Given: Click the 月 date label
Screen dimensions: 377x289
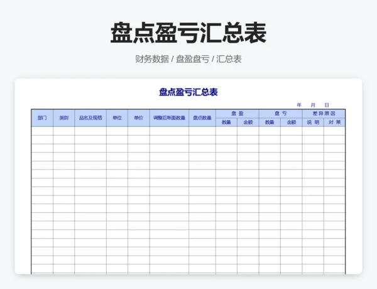Looking at the screenshot, I should point(313,105).
